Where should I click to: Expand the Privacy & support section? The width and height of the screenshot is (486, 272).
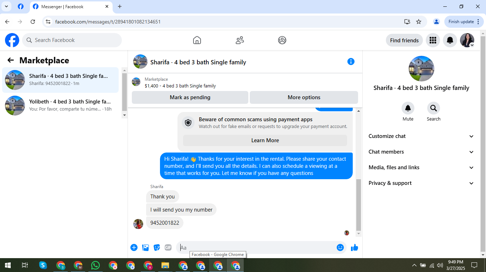point(421,183)
